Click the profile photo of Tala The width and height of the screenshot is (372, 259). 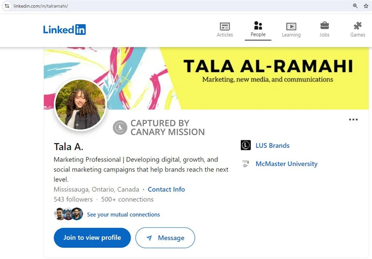click(80, 105)
